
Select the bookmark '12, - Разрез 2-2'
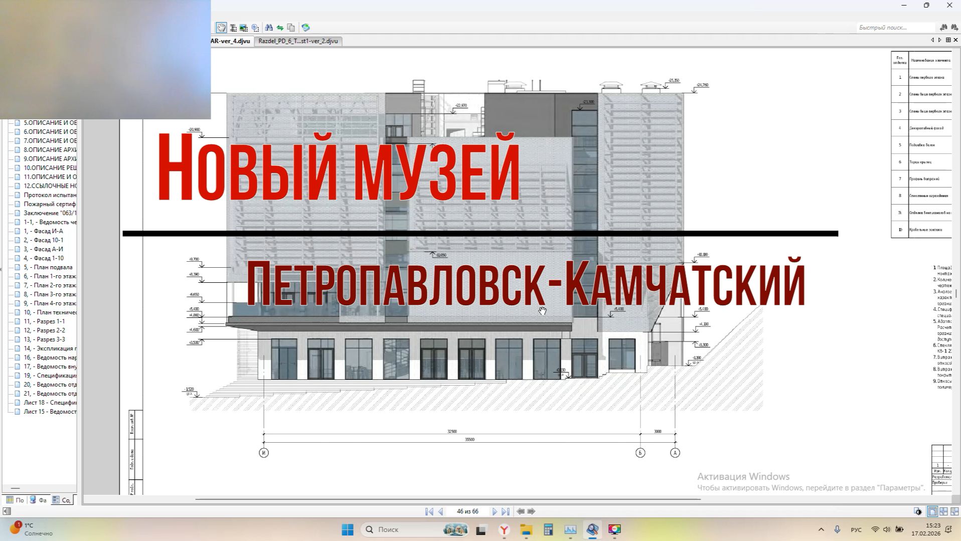44,330
